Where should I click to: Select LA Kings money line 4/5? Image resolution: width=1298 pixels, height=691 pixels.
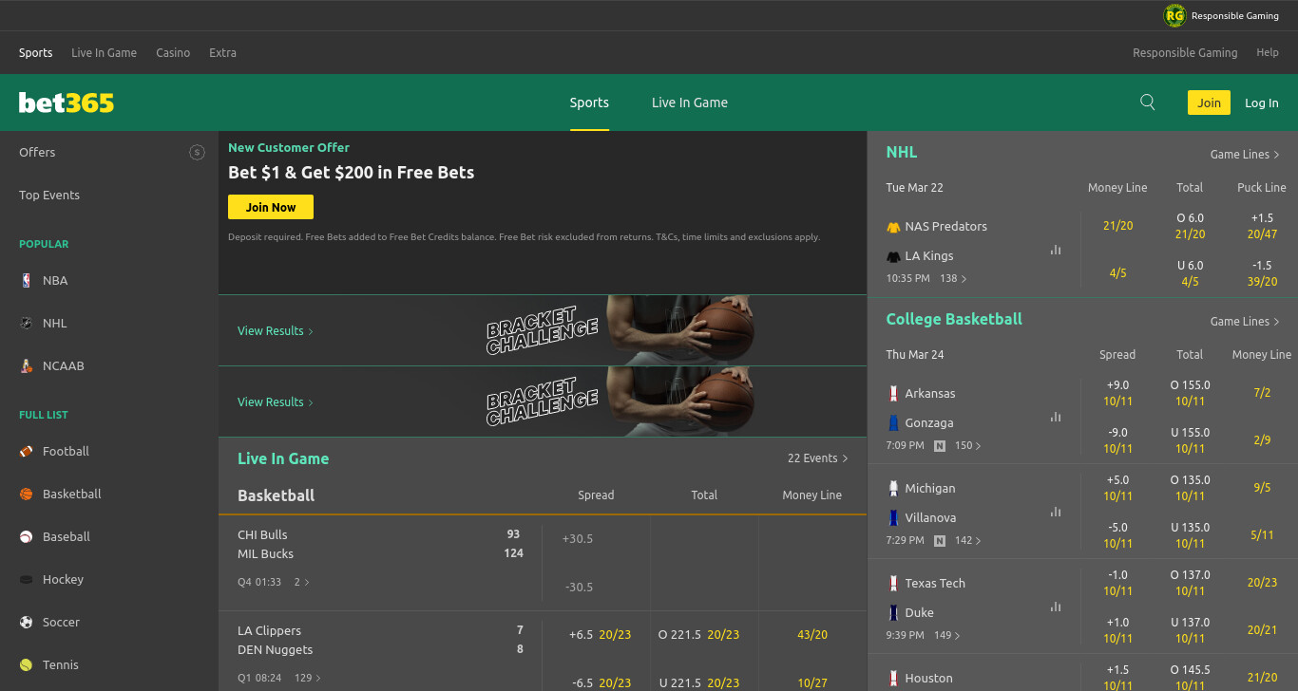click(1118, 273)
